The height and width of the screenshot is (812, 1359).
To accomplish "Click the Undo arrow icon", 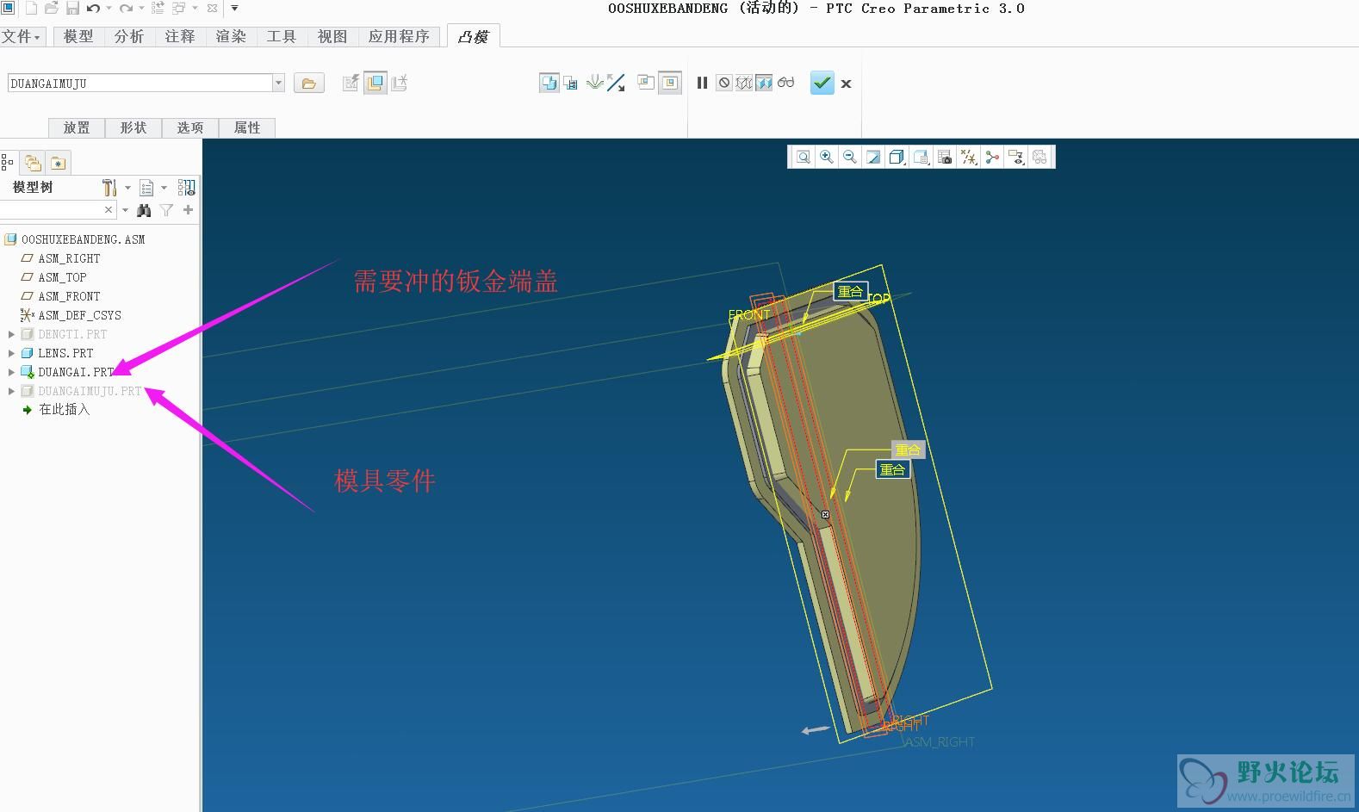I will (x=93, y=9).
